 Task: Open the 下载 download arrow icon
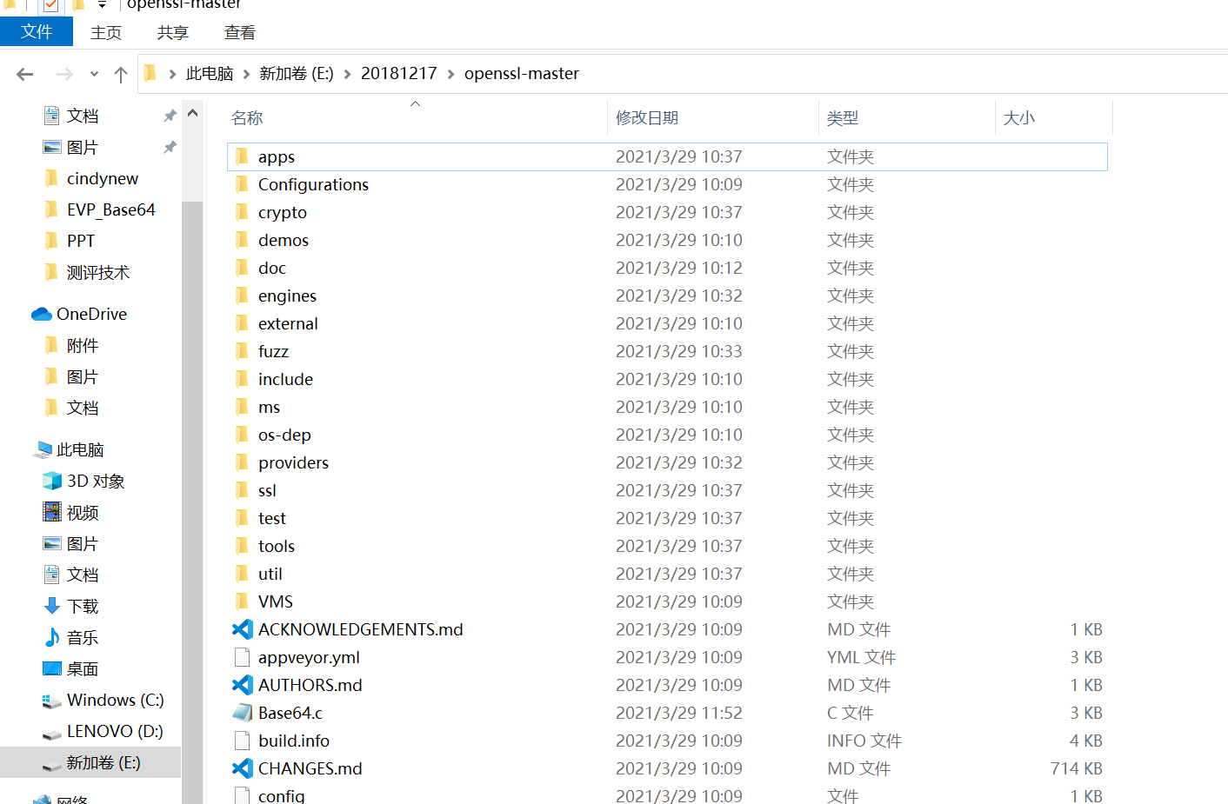click(x=52, y=606)
